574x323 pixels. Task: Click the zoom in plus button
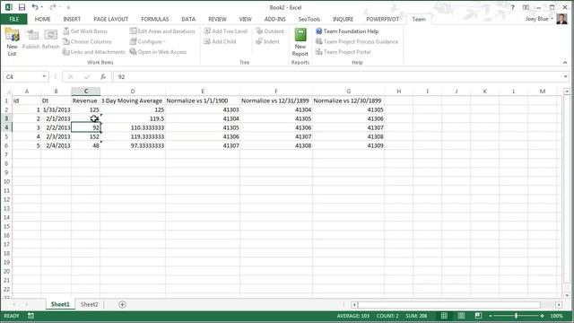click(x=542, y=316)
